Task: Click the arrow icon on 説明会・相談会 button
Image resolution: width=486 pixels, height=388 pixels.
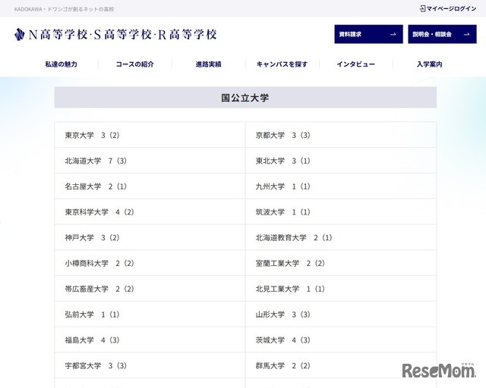Action: [x=467, y=34]
